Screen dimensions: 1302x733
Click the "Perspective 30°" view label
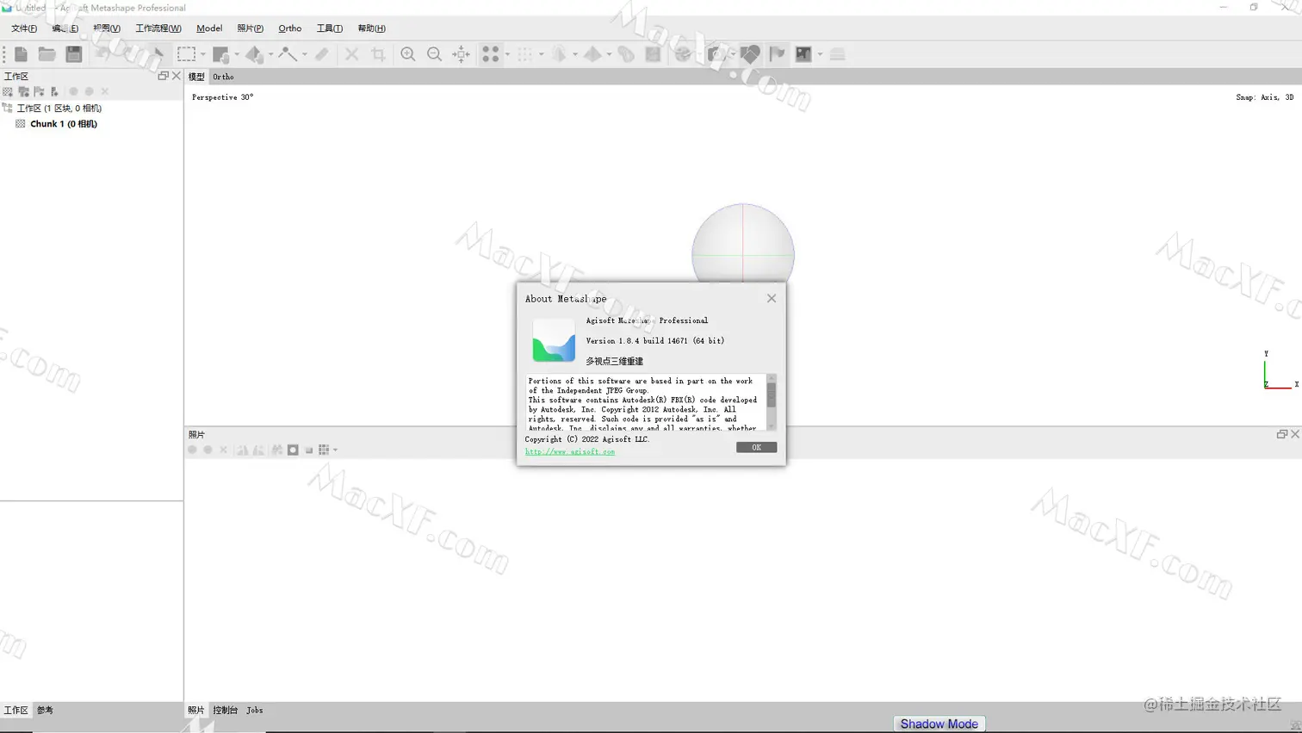(222, 97)
